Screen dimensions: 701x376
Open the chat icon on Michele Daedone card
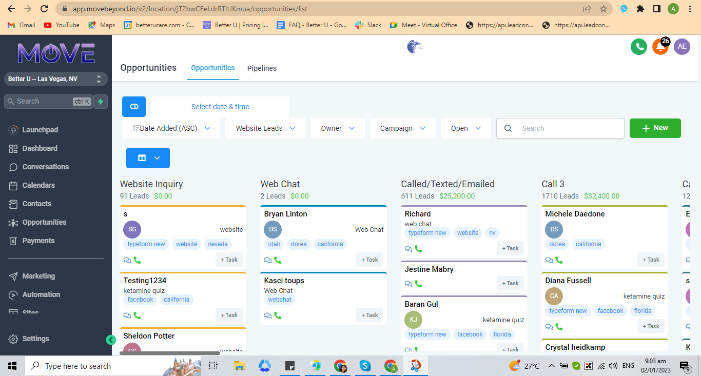tap(549, 260)
